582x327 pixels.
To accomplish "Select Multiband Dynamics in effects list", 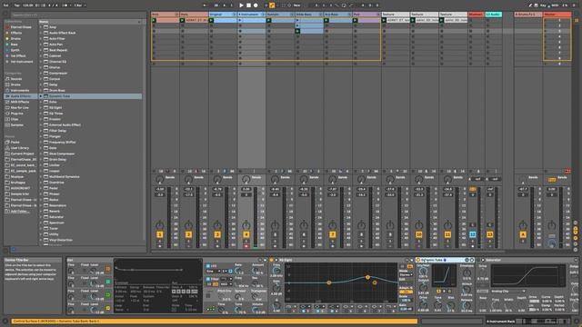I will pos(65,176).
